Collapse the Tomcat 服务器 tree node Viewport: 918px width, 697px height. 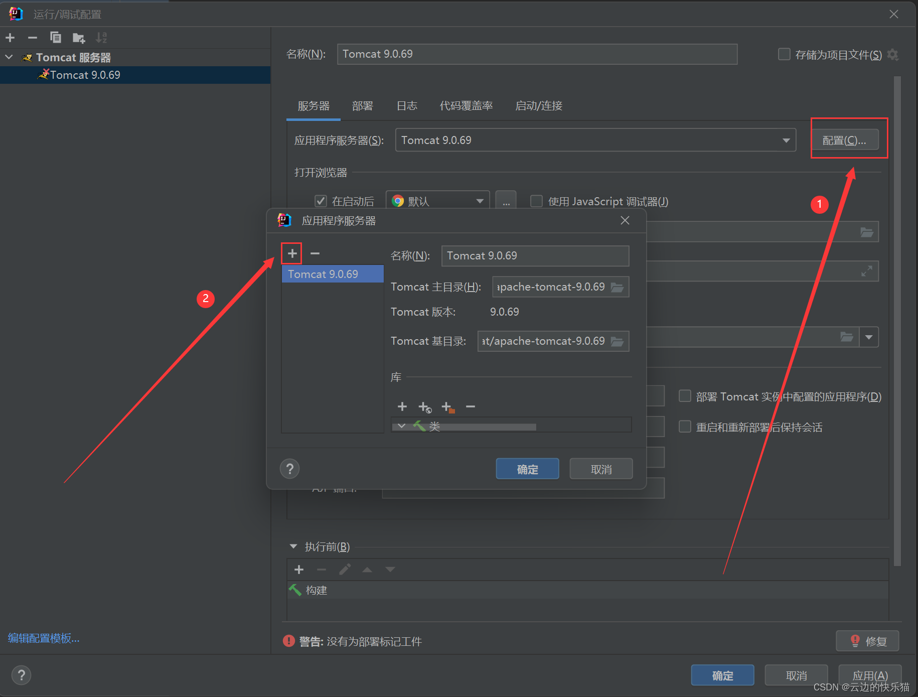9,57
